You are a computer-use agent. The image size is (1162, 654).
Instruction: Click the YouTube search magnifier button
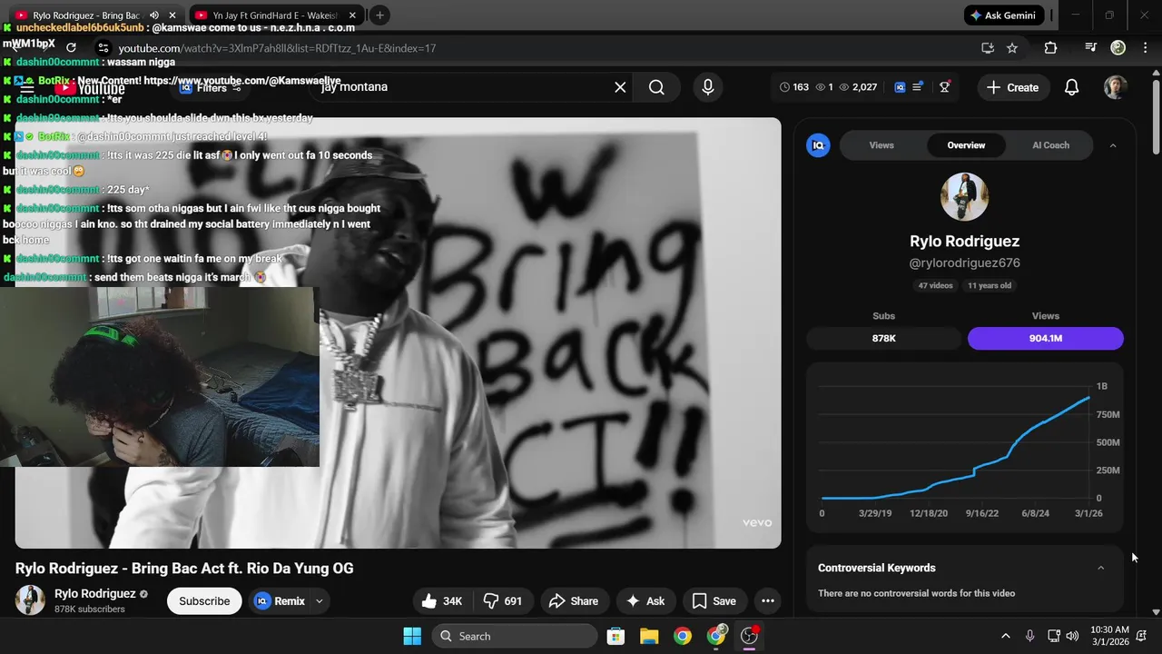(x=656, y=87)
